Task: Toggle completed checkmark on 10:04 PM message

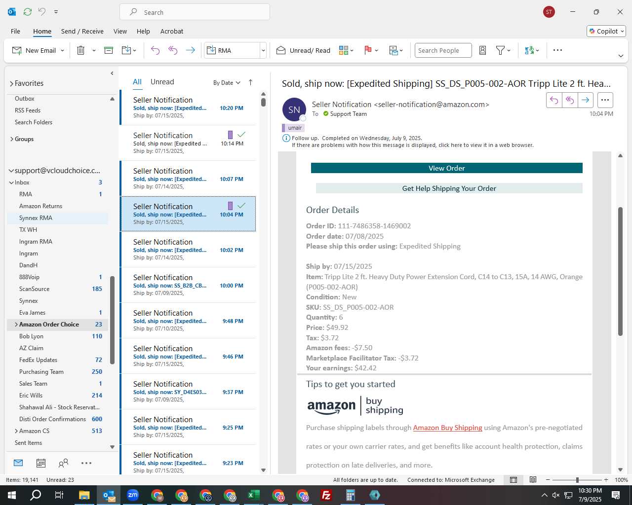Action: pos(241,205)
